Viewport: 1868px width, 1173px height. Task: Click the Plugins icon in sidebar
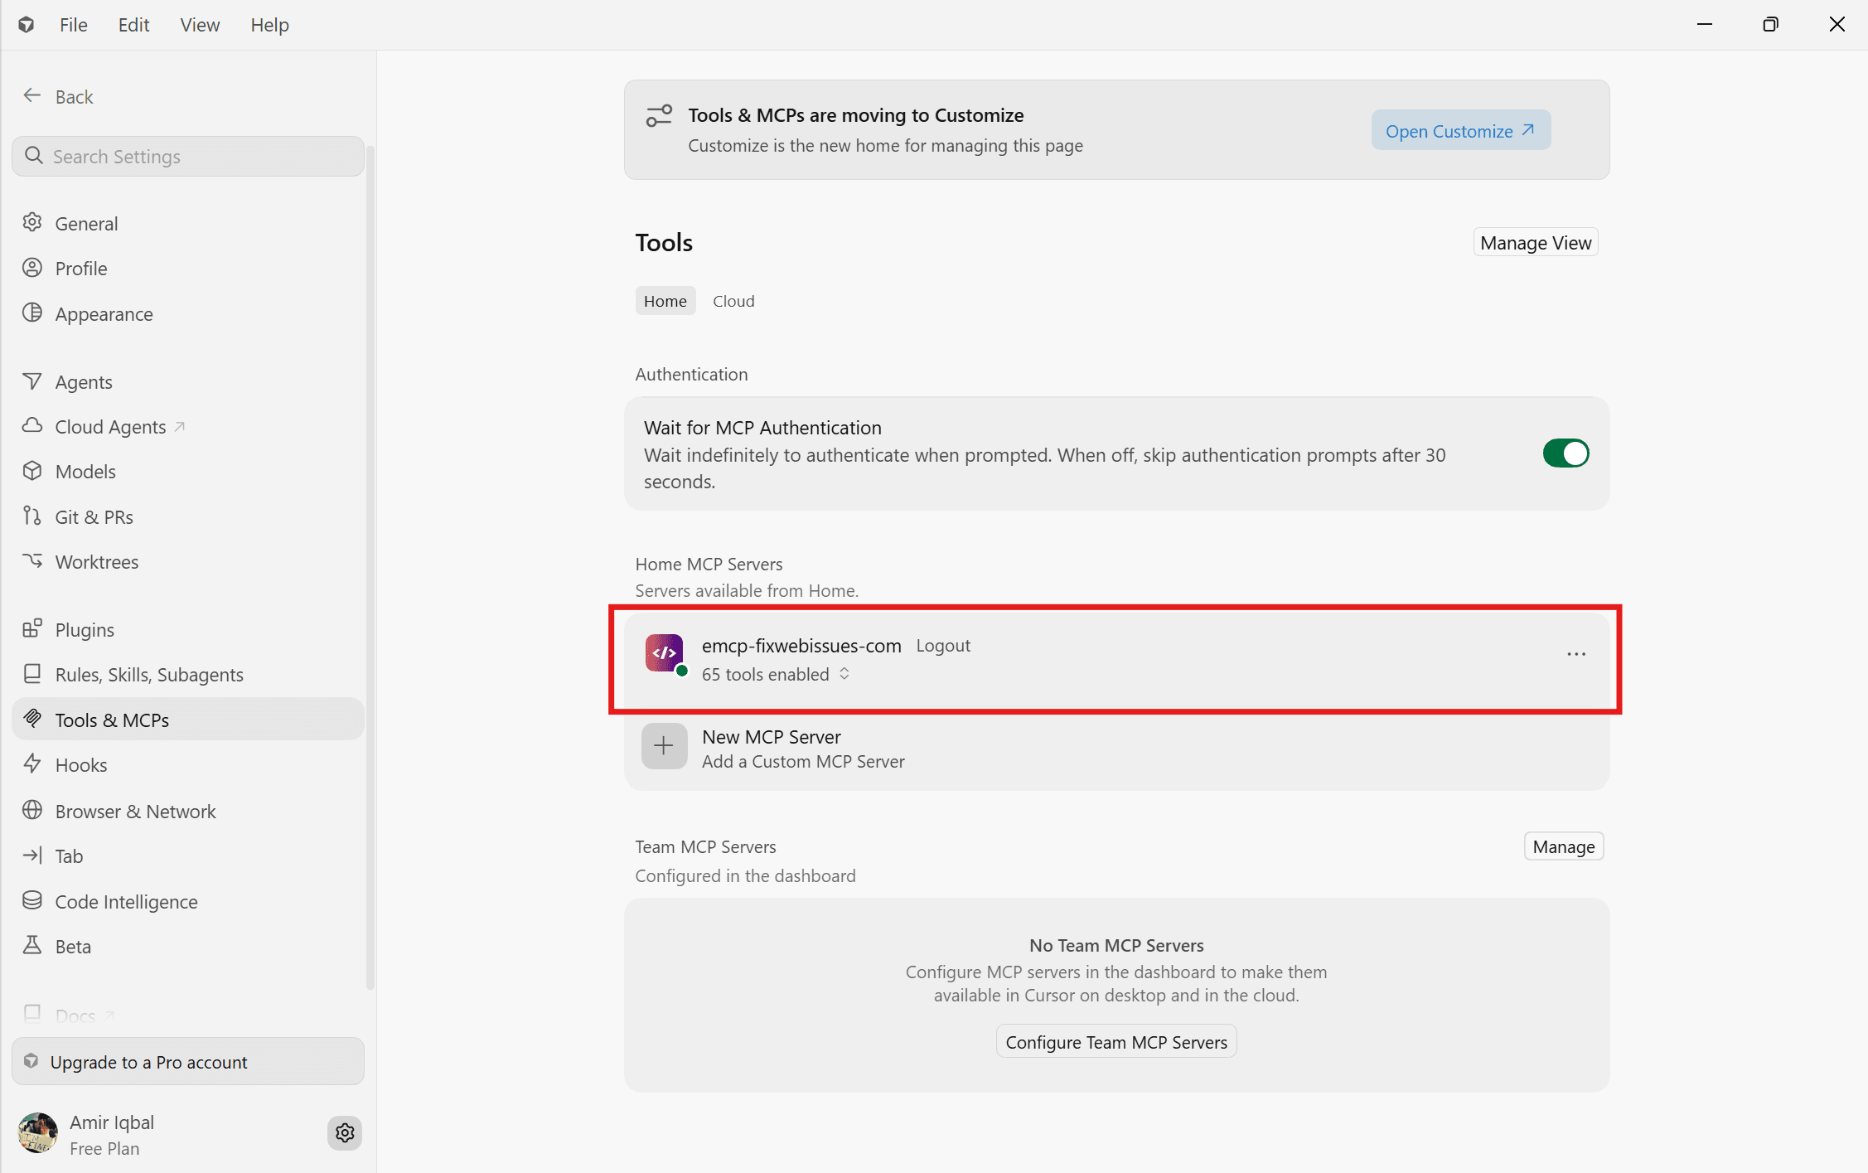(32, 629)
